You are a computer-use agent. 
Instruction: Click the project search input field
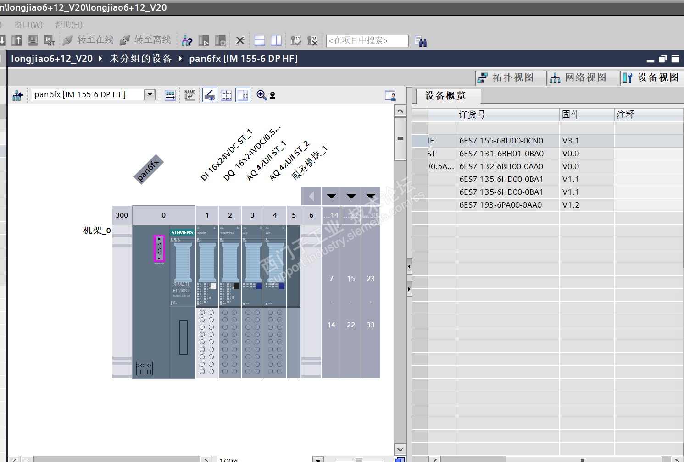coord(367,41)
